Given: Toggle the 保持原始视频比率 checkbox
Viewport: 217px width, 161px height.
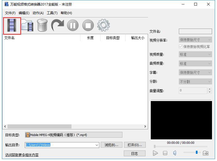Looking at the screenshot, I should (x=181, y=47).
